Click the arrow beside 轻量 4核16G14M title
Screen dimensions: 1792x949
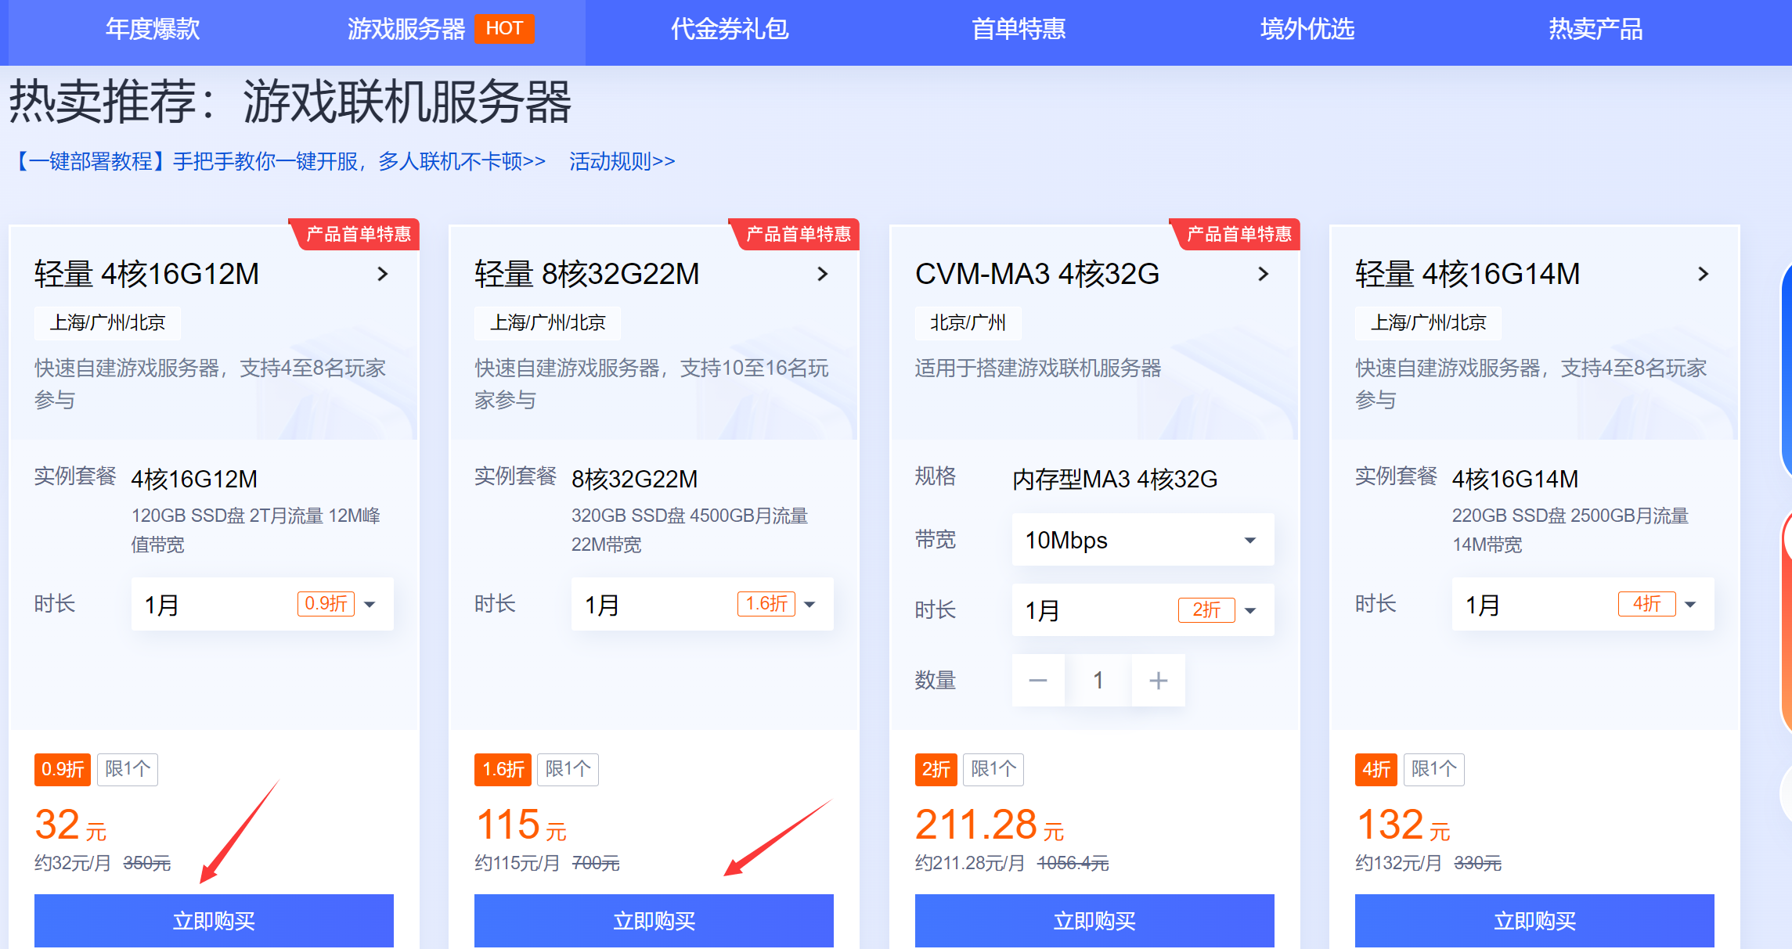[x=1703, y=274]
